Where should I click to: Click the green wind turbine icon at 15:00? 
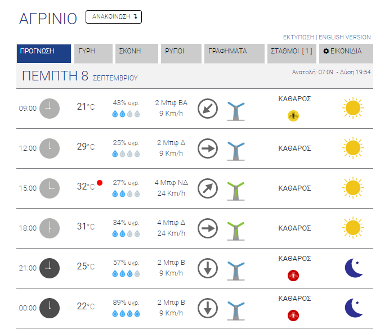(236, 191)
